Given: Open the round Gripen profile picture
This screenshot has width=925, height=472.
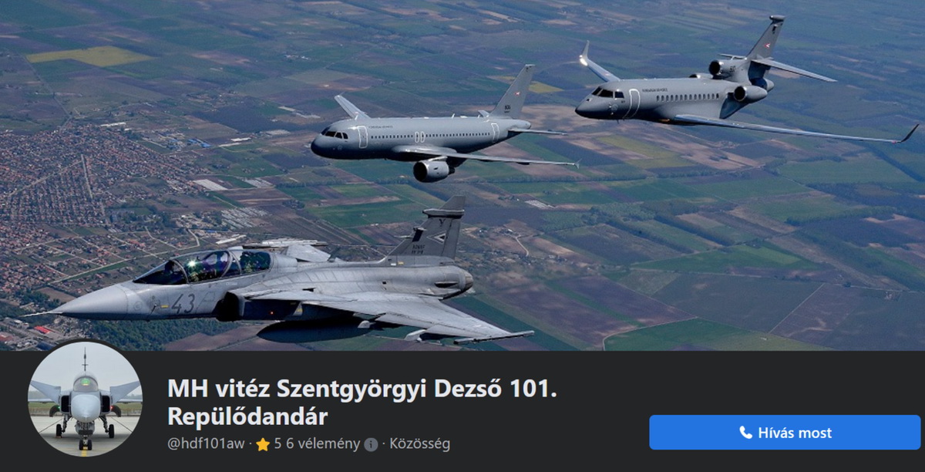Looking at the screenshot, I should point(85,400).
